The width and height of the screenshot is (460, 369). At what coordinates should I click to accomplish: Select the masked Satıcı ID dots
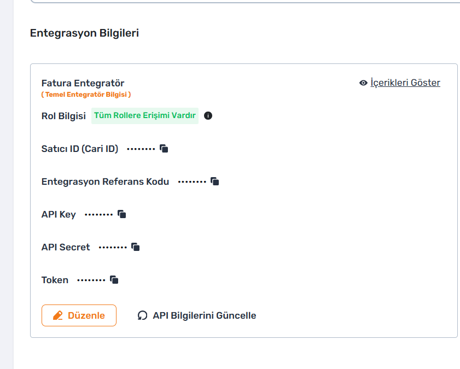click(141, 149)
